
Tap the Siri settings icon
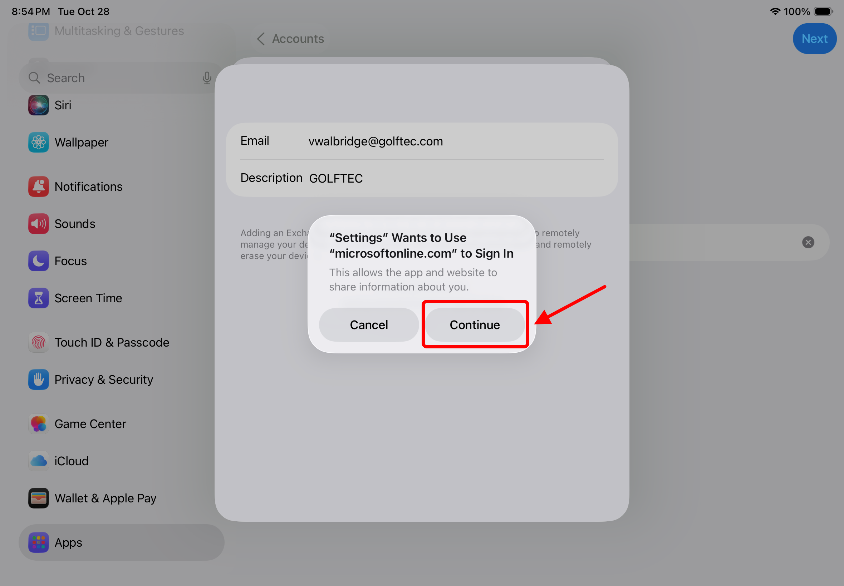pyautogui.click(x=39, y=105)
